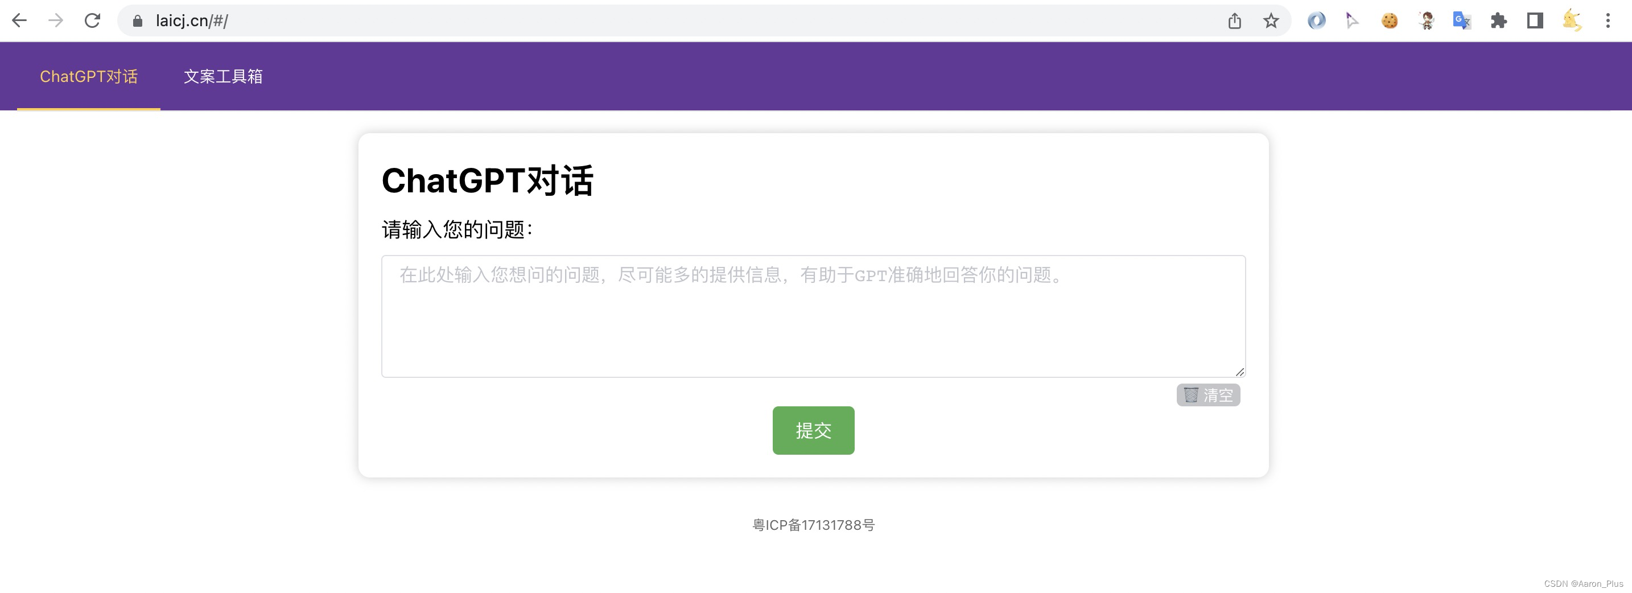This screenshot has height=593, width=1632.
Task: Click the 粤ICP备17131788号 footer link
Action: click(814, 525)
